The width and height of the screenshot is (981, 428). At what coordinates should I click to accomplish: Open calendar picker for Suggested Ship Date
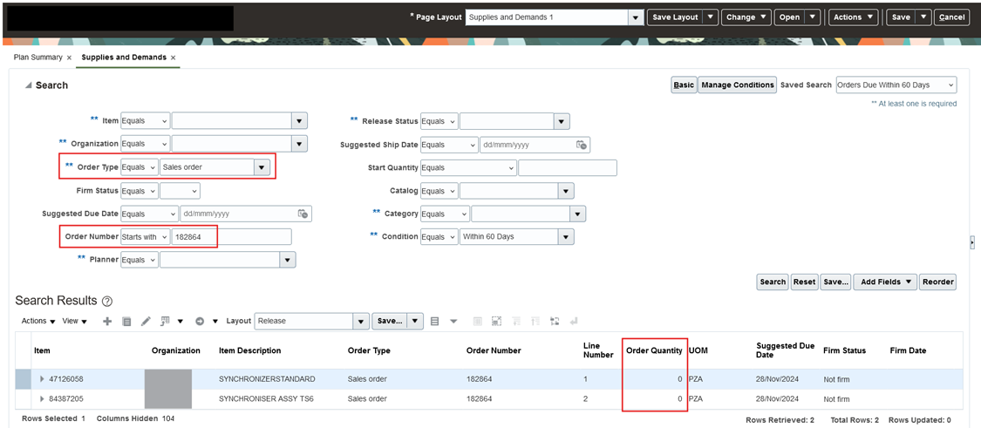[x=582, y=145]
